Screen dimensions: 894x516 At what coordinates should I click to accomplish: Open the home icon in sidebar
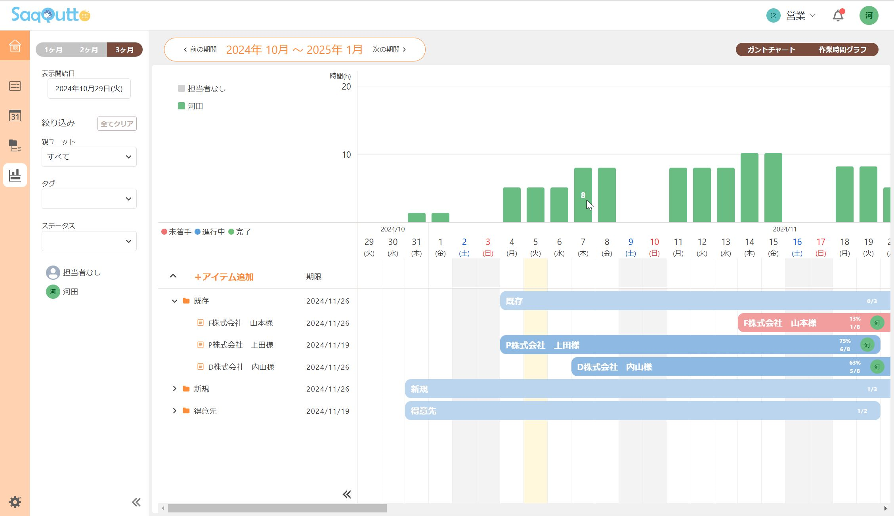15,46
